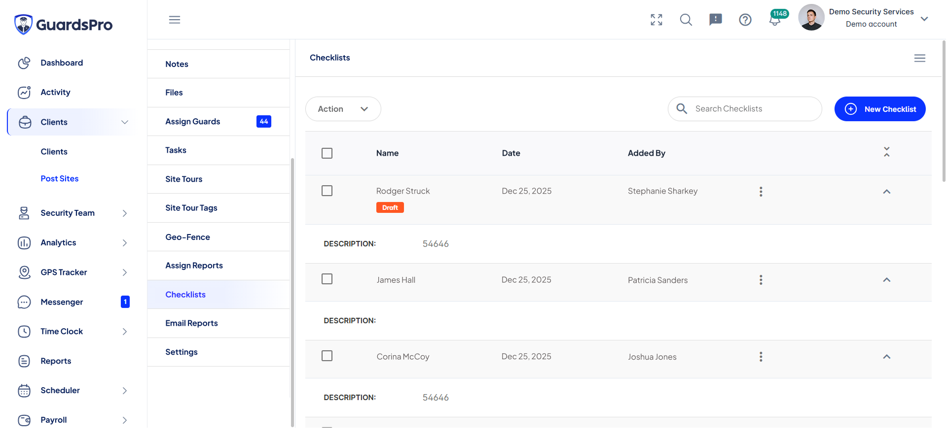Open three-dot menu for Rodger Struck
The width and height of the screenshot is (947, 438).
[761, 192]
